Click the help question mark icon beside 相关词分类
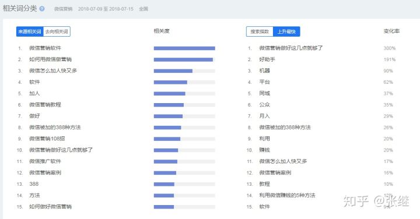The height and width of the screenshot is (219, 420). pyautogui.click(x=42, y=9)
